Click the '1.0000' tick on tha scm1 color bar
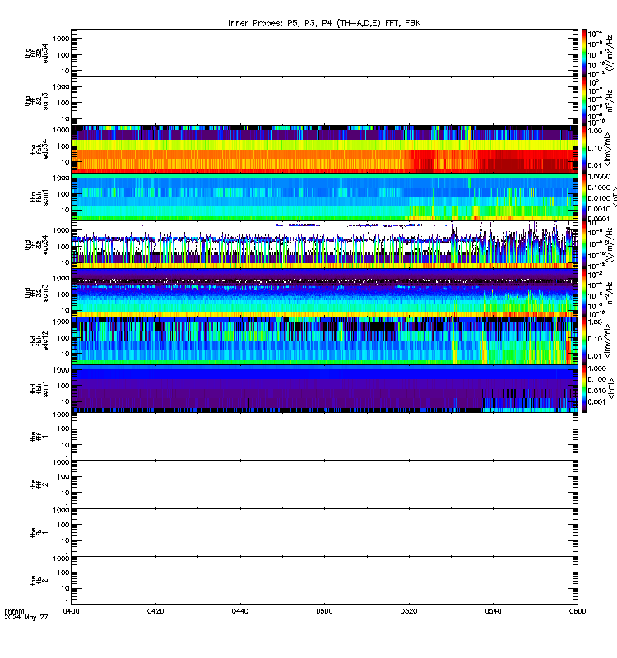Image resolution: width=617 pixels, height=658 pixels. point(599,177)
